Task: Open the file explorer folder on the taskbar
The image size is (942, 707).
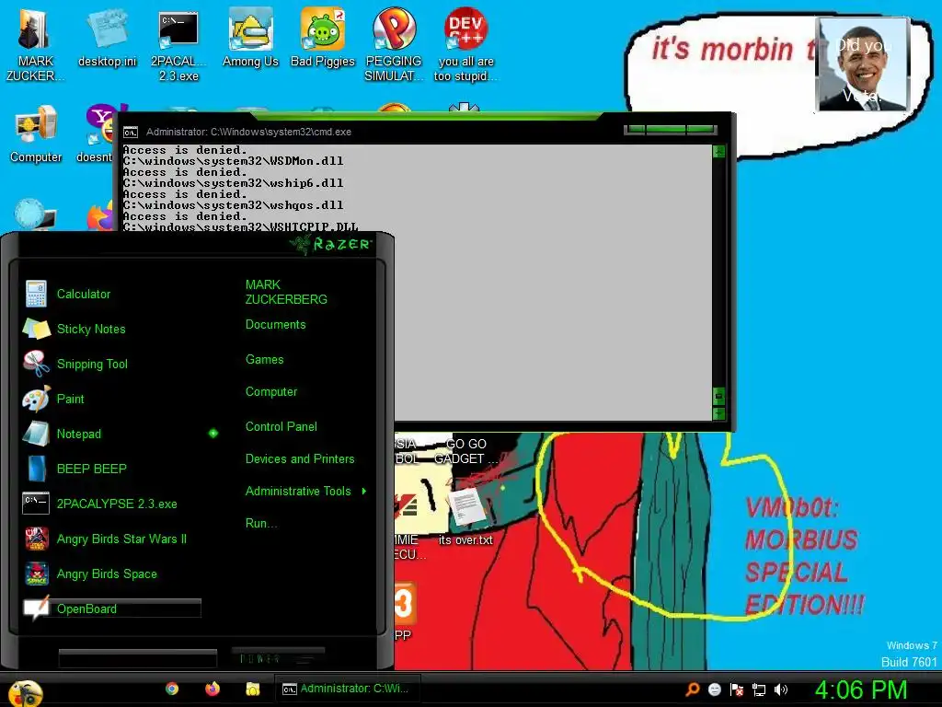Action: tap(252, 689)
